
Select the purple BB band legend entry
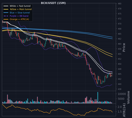point(16,16)
